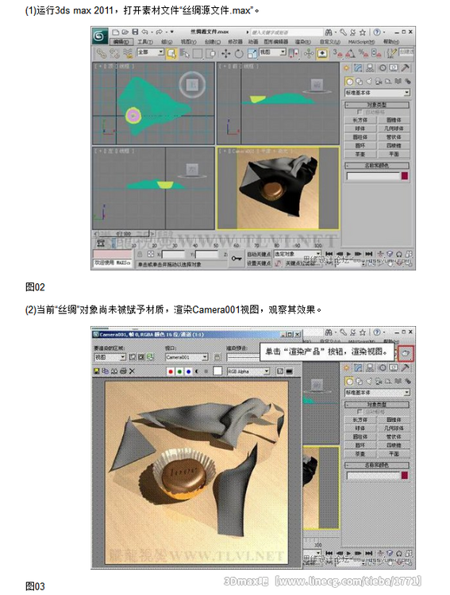This screenshot has width=450, height=595.
Task: Click the search keyword field in 图02 title bar
Action: point(287,33)
